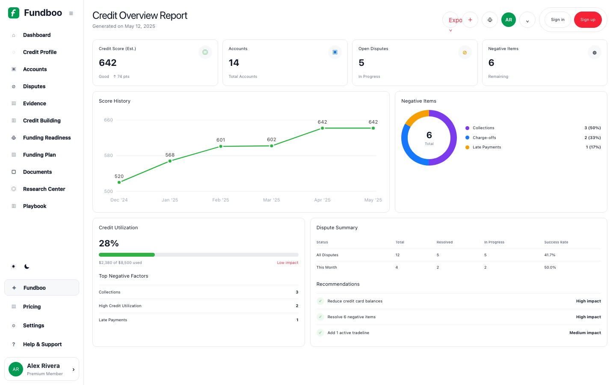Click the purple Collections legend dot
This screenshot has width=616, height=385.
[x=467, y=128]
